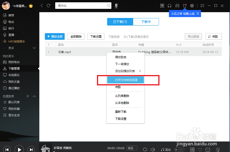Image resolution: width=230 pixels, height=152 pixels.
Task: Open the skin T-shirt icon
Action: [185, 6]
